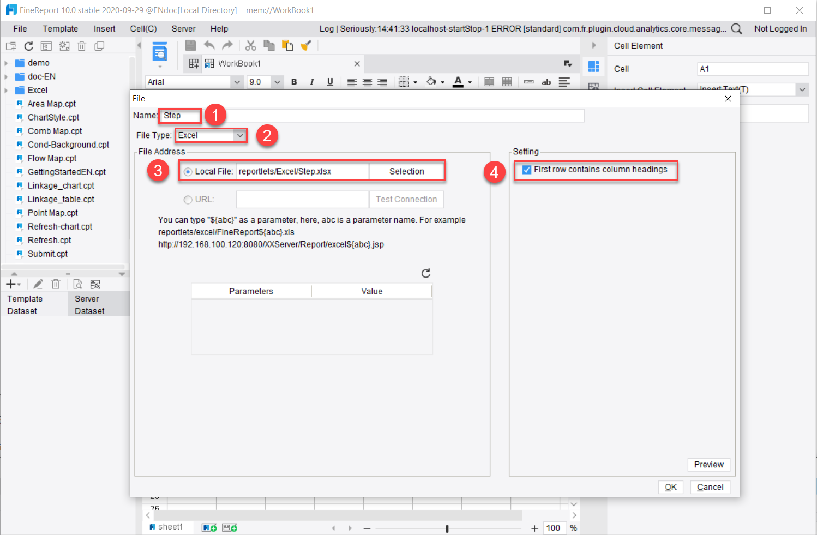817x535 pixels.
Task: Apply italic formatting
Action: coord(312,82)
